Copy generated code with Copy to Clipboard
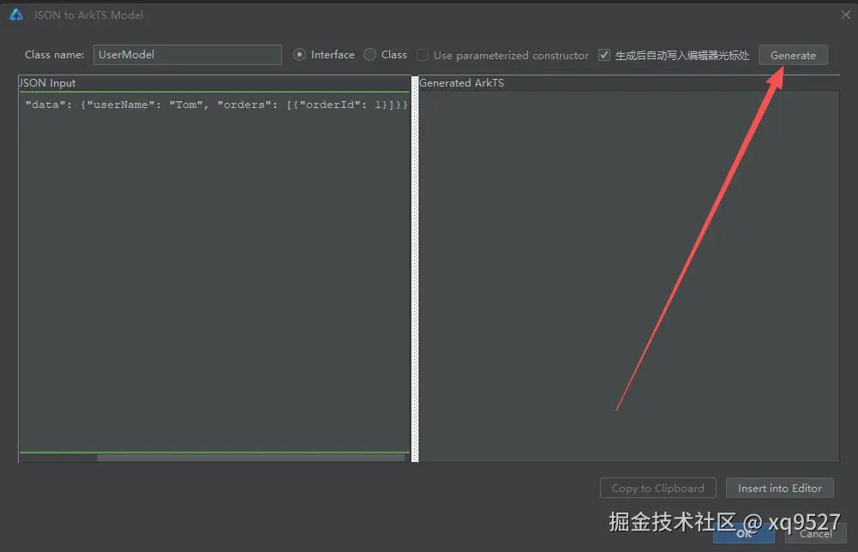 (657, 488)
